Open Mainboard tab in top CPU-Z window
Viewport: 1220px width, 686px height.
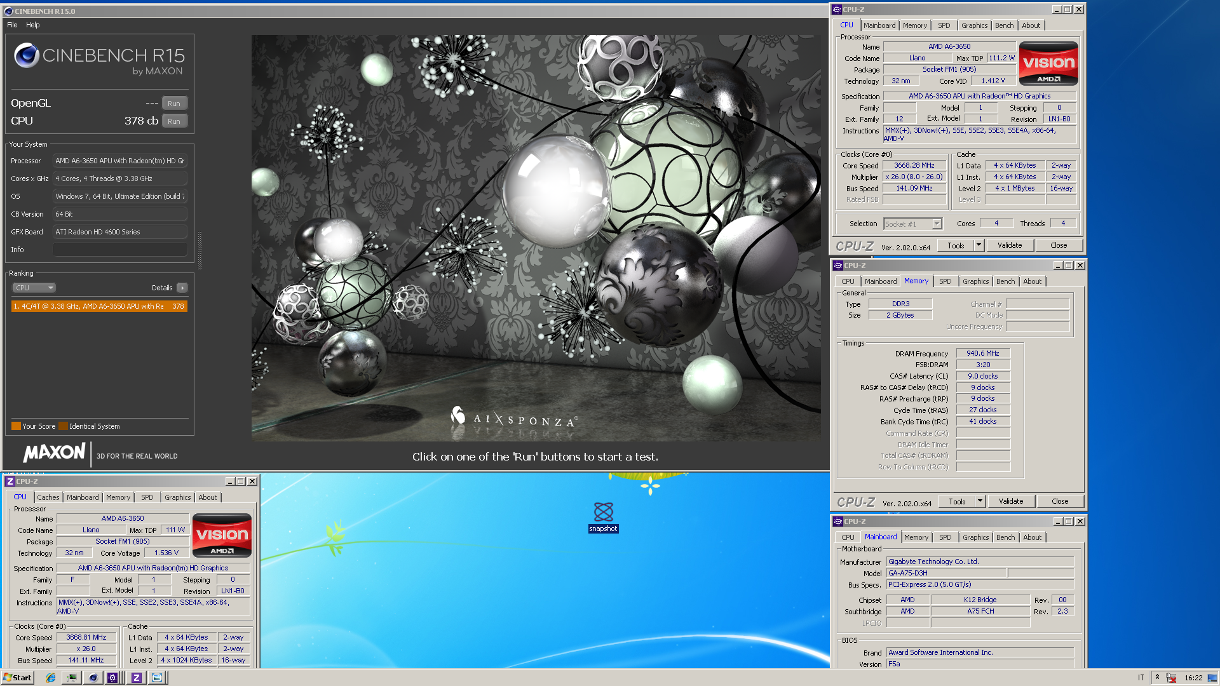879,25
